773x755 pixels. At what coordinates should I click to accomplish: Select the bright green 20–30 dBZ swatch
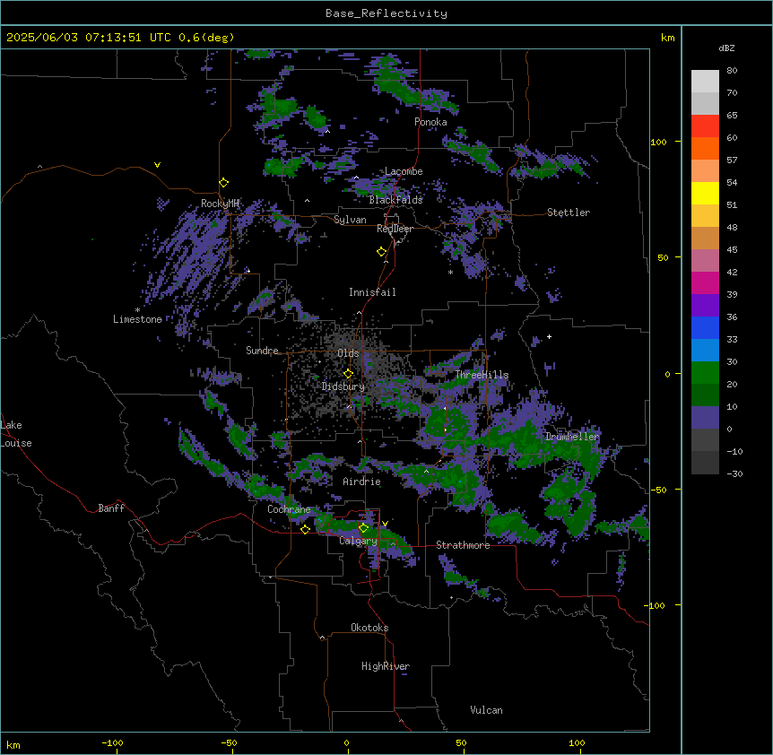(x=705, y=373)
